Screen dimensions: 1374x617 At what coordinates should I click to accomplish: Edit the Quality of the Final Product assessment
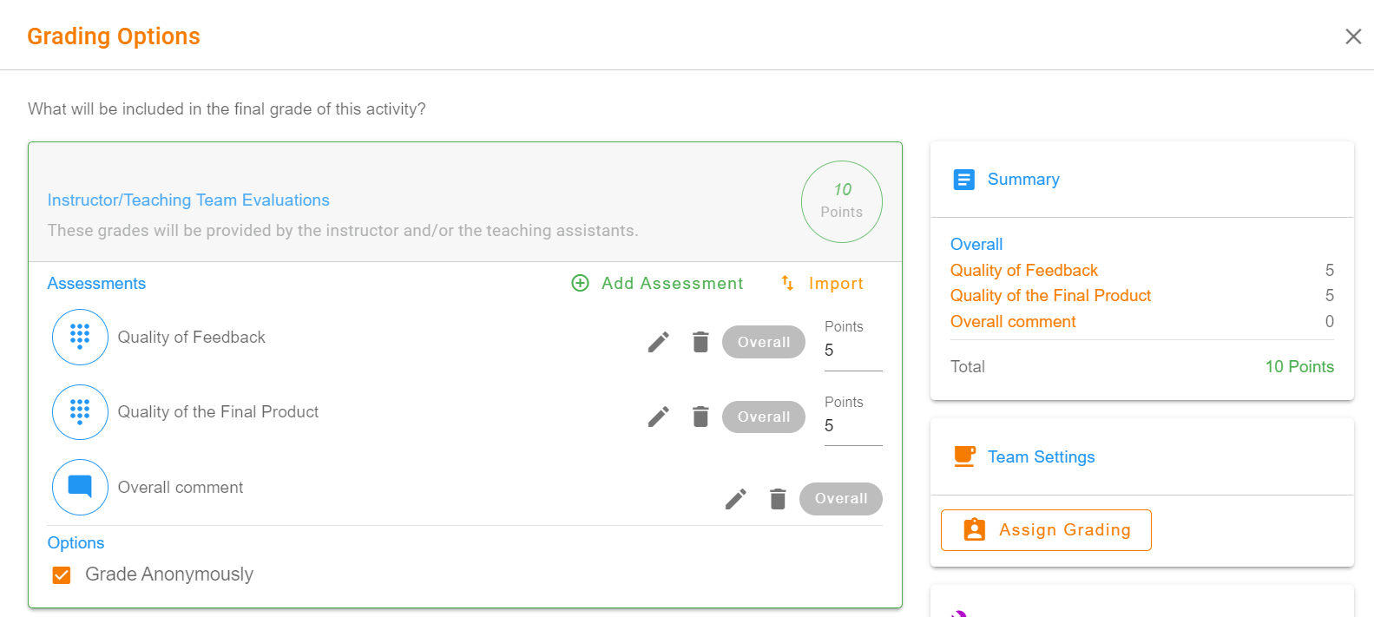pyautogui.click(x=658, y=417)
